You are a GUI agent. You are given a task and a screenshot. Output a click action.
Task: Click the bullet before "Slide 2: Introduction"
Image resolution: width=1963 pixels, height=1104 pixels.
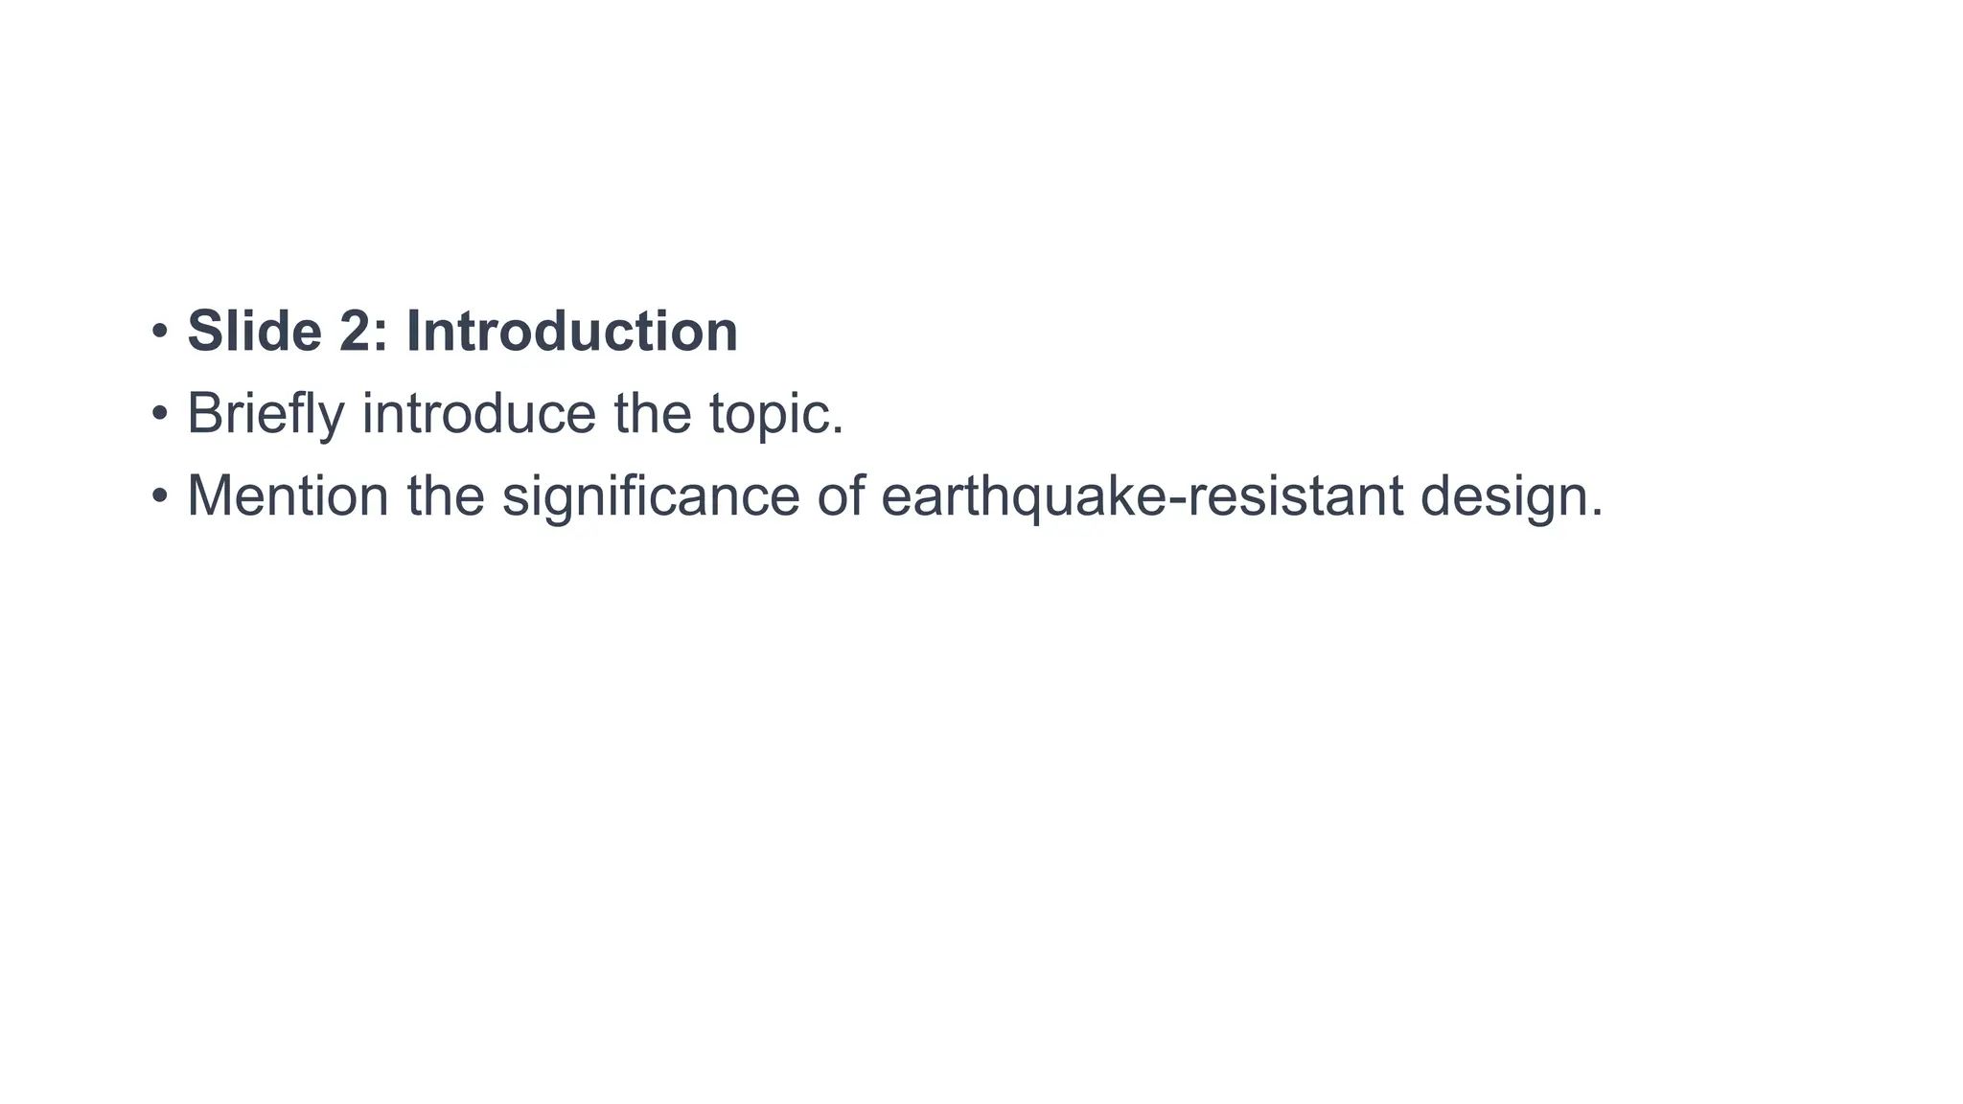pos(160,332)
